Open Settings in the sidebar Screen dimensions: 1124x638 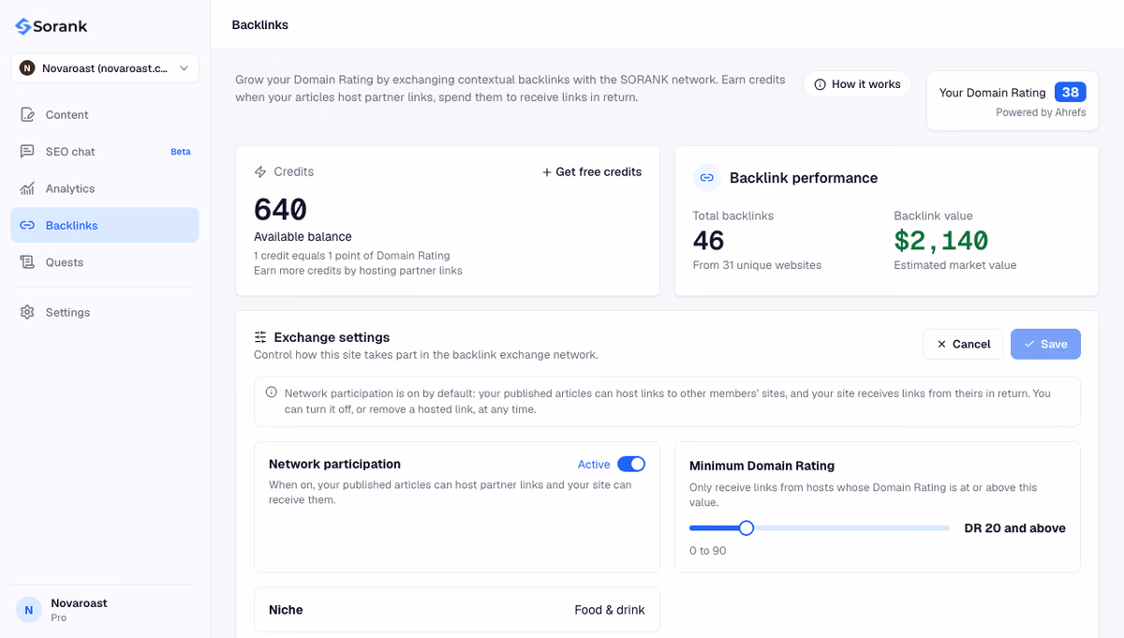point(105,312)
